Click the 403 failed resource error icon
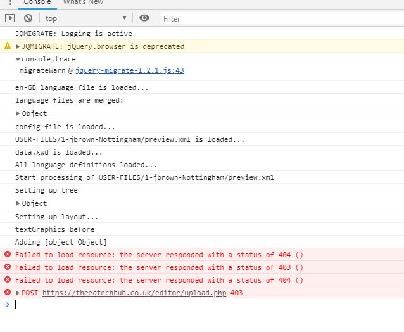 tap(8, 267)
